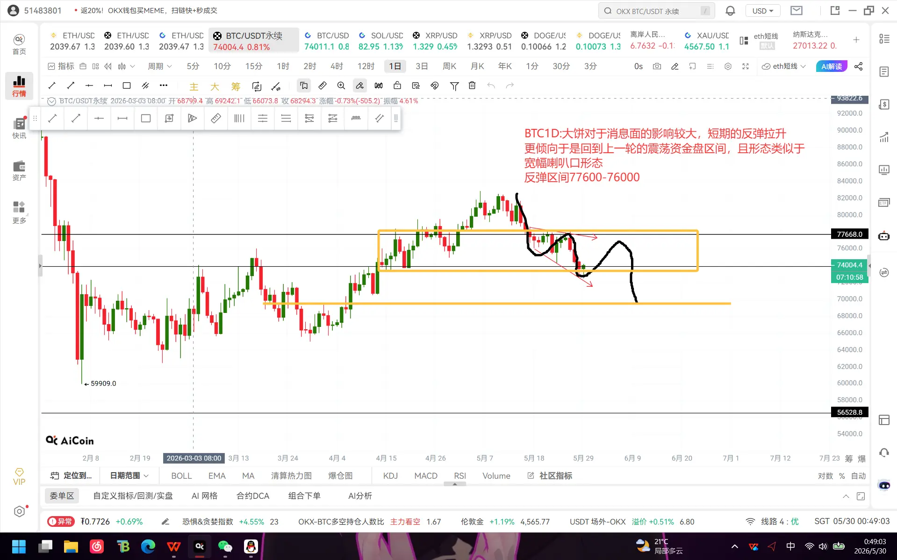This screenshot has width=897, height=560.
Task: Open the Windows Start menu
Action: pos(19,546)
